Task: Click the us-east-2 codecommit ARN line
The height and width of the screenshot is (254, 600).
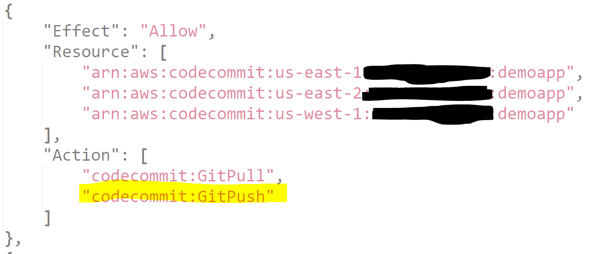Action: coord(332,93)
